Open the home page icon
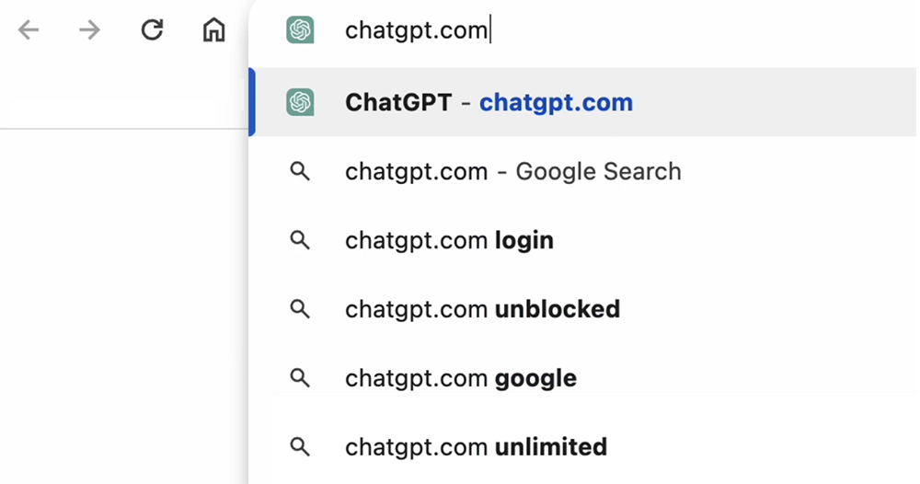920x484 pixels. pyautogui.click(x=213, y=30)
